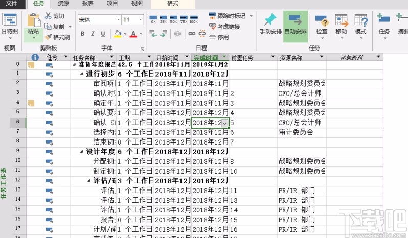Click the Move (移动) task button
This screenshot has width=408, height=238.
coord(341,26)
